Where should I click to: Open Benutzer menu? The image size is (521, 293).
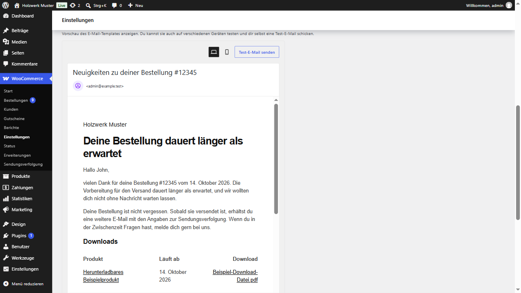26,247
